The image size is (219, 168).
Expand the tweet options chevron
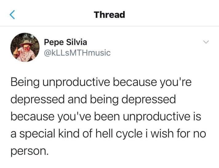[206, 42]
